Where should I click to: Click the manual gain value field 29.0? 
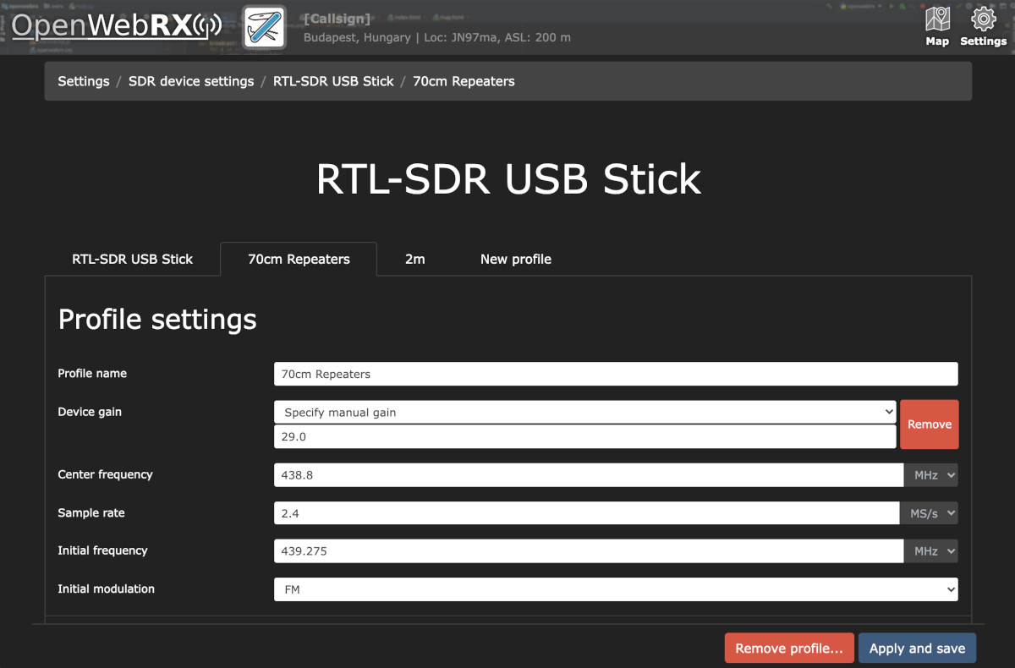[x=584, y=436]
